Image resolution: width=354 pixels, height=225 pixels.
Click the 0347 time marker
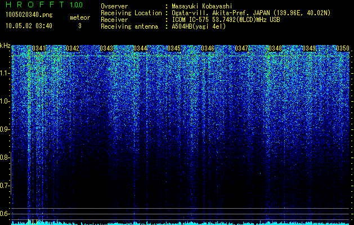click(x=241, y=48)
